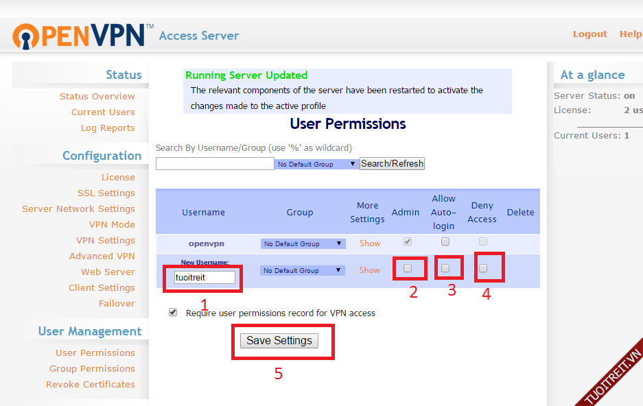Image resolution: width=643 pixels, height=406 pixels.
Task: Click the Search/Refresh button
Action: [393, 163]
